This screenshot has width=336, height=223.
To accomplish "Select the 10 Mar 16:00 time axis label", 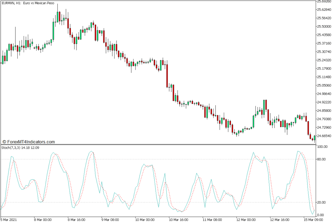I will point(178,219).
